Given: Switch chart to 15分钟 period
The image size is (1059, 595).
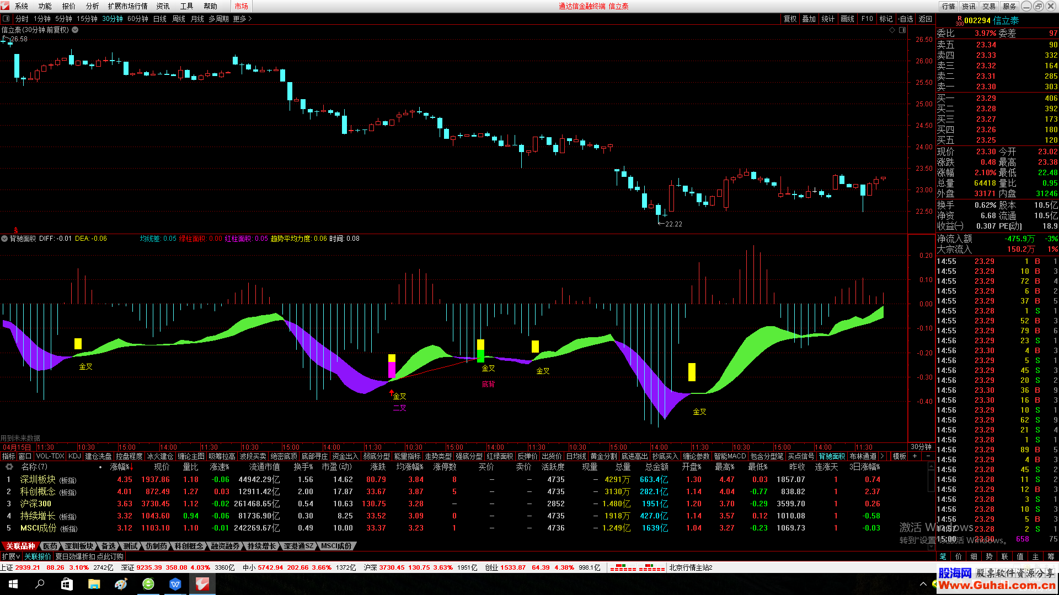Looking at the screenshot, I should (87, 19).
